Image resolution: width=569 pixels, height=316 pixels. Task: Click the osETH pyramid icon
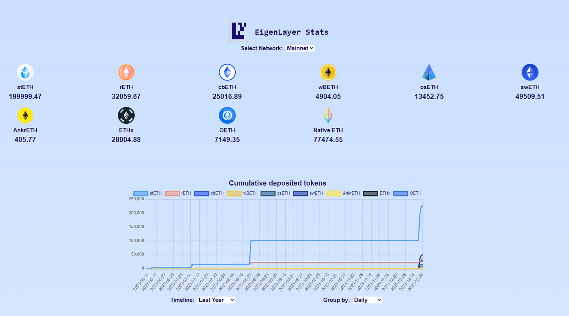429,72
